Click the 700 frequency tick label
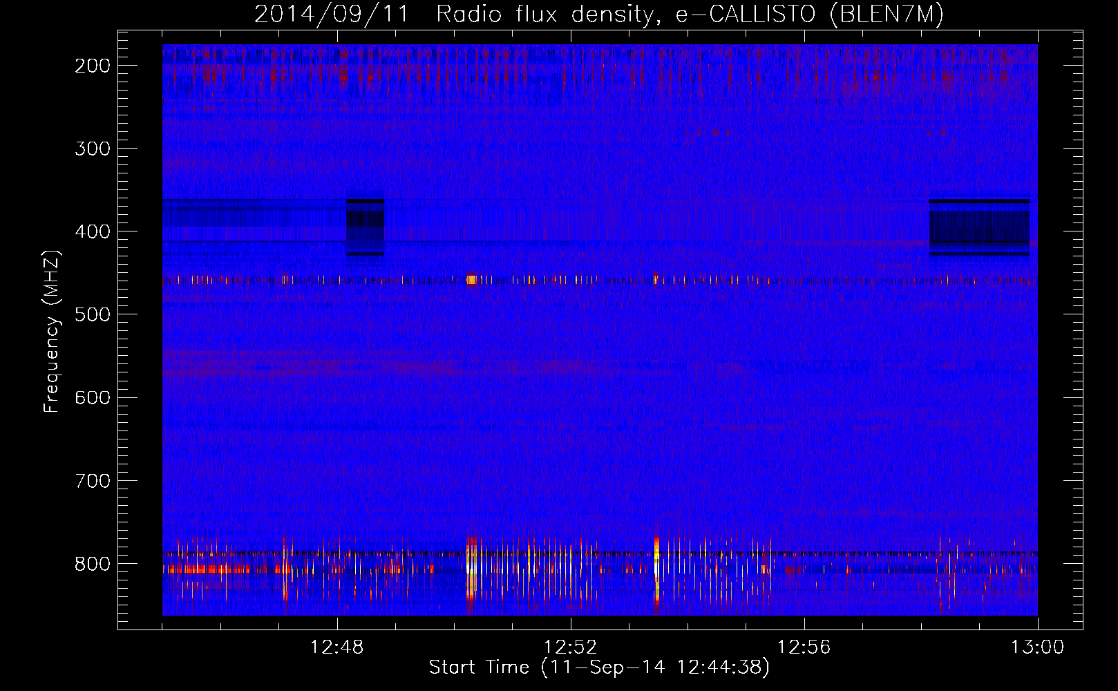Image resolution: width=1118 pixels, height=691 pixels. tap(93, 480)
